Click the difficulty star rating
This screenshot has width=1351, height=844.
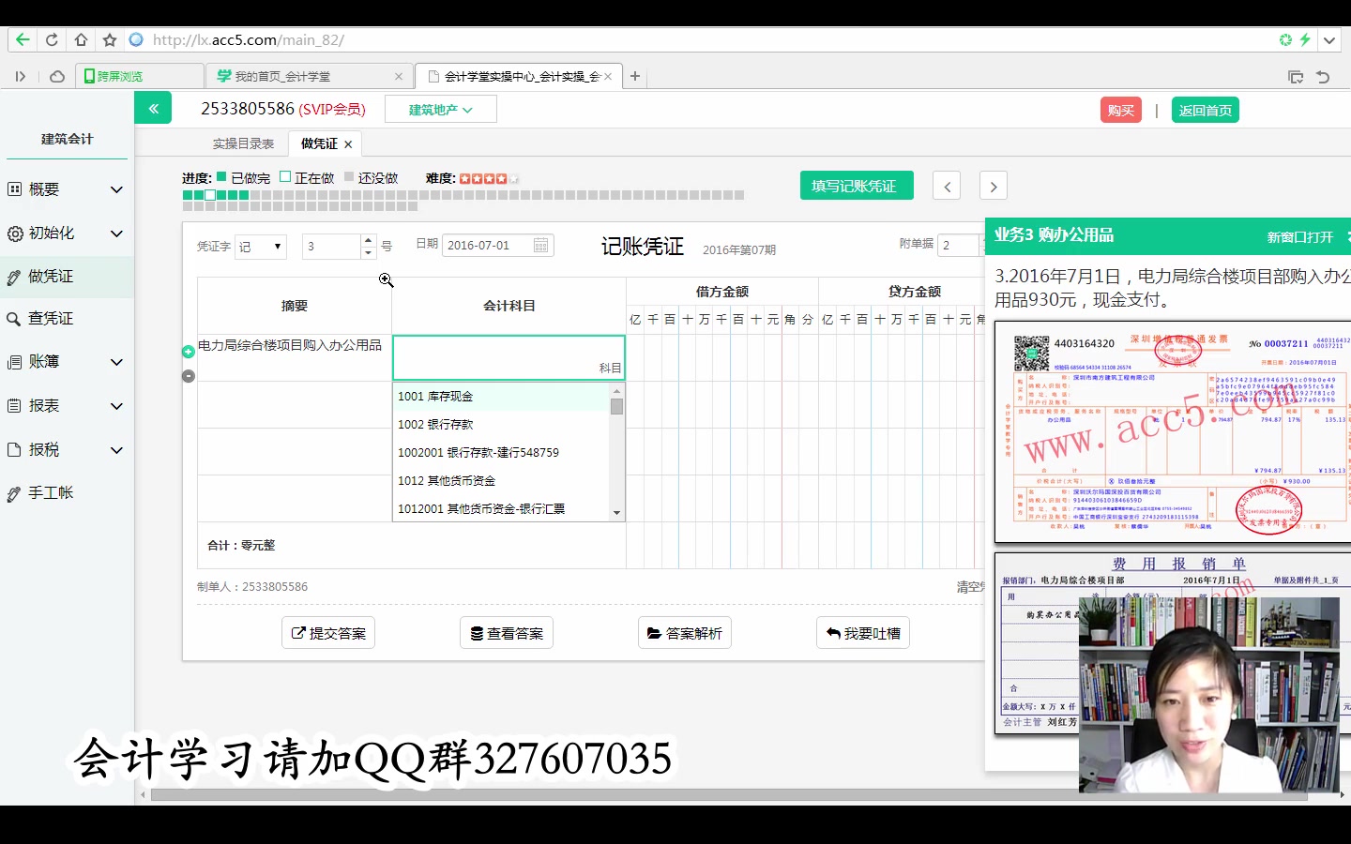pos(489,178)
